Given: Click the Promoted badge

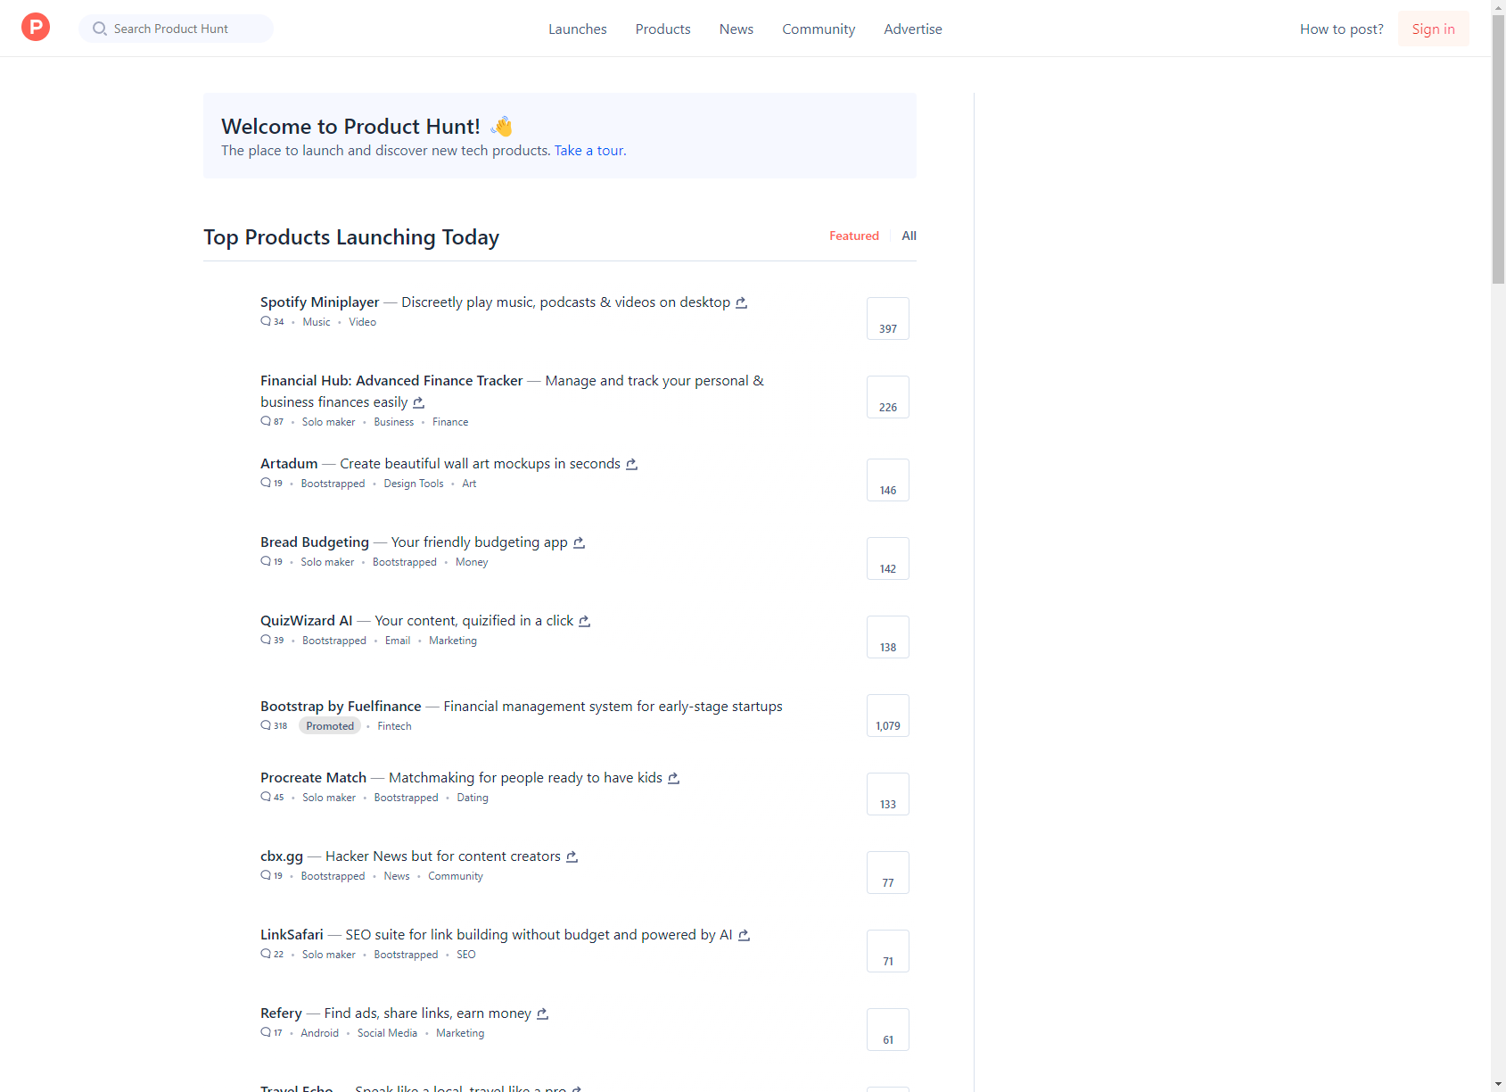Looking at the screenshot, I should (330, 726).
